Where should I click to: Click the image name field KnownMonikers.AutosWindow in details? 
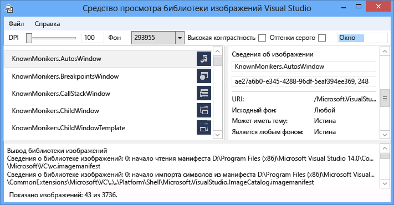coord(304,66)
